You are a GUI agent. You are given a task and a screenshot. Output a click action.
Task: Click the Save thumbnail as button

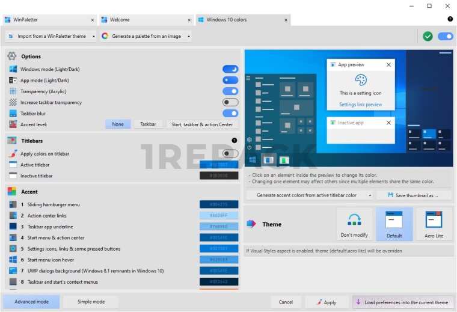pyautogui.click(x=414, y=195)
